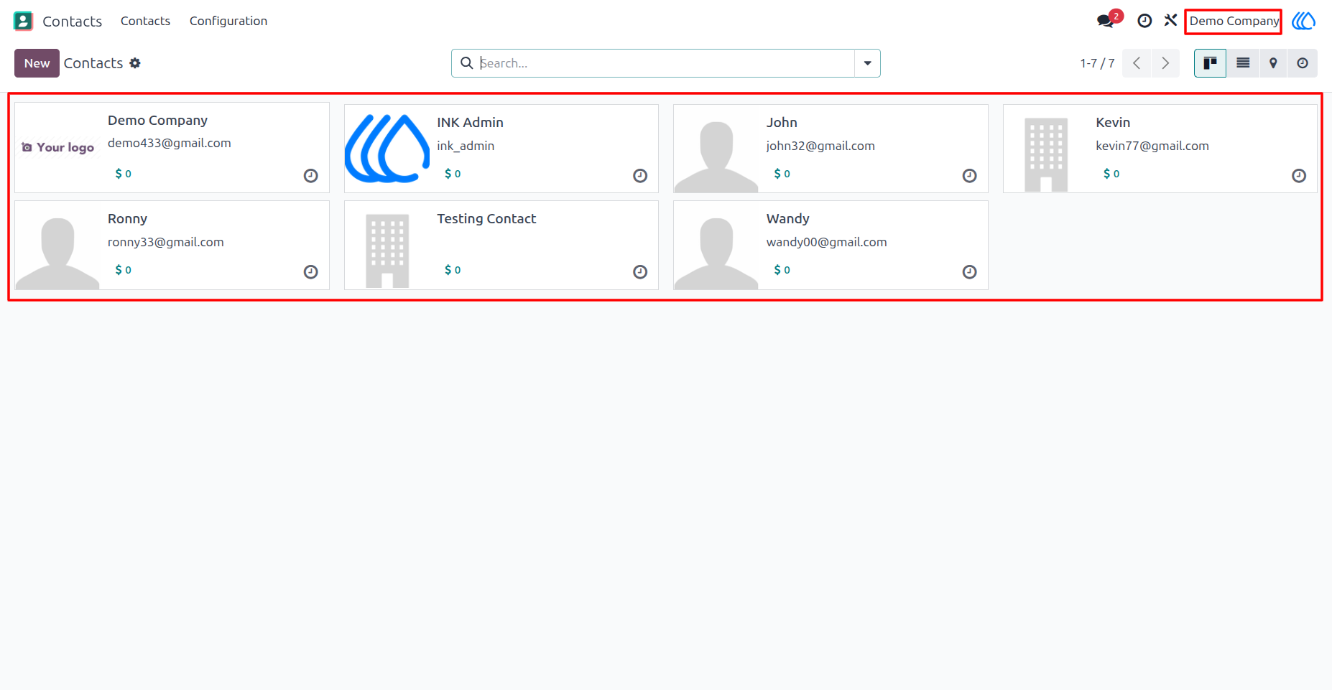
Task: Open activity clock on Demo Company card
Action: pos(310,176)
